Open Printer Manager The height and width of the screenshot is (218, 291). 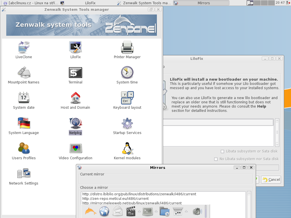(x=127, y=50)
